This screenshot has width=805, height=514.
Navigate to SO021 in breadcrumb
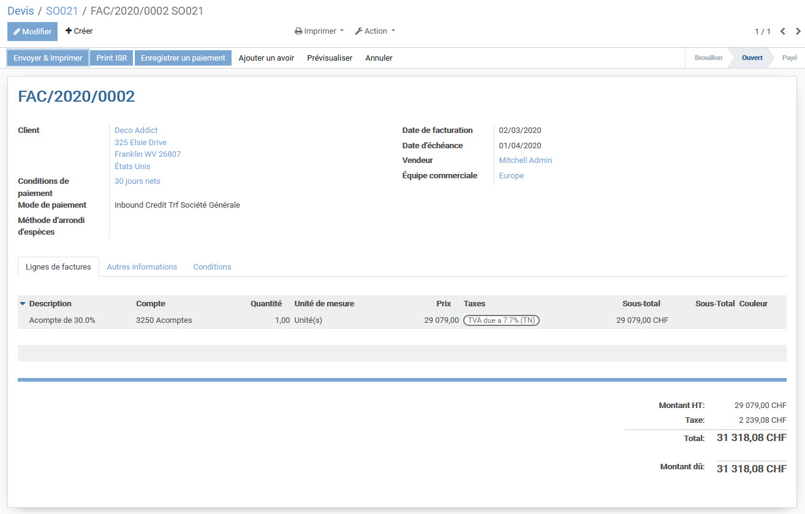62,11
